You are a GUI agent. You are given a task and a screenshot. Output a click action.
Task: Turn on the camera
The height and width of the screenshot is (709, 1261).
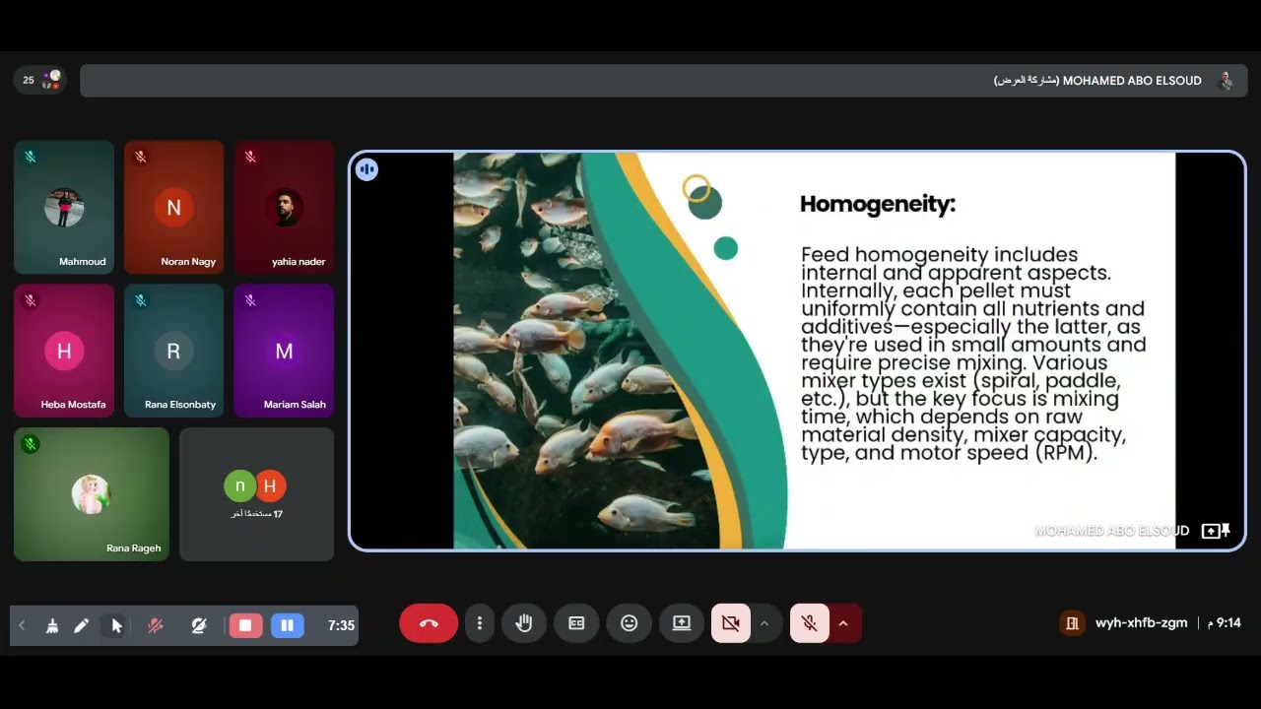coord(730,623)
